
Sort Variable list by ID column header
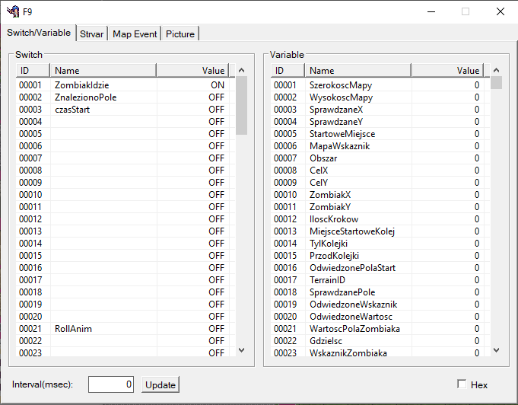click(x=288, y=71)
